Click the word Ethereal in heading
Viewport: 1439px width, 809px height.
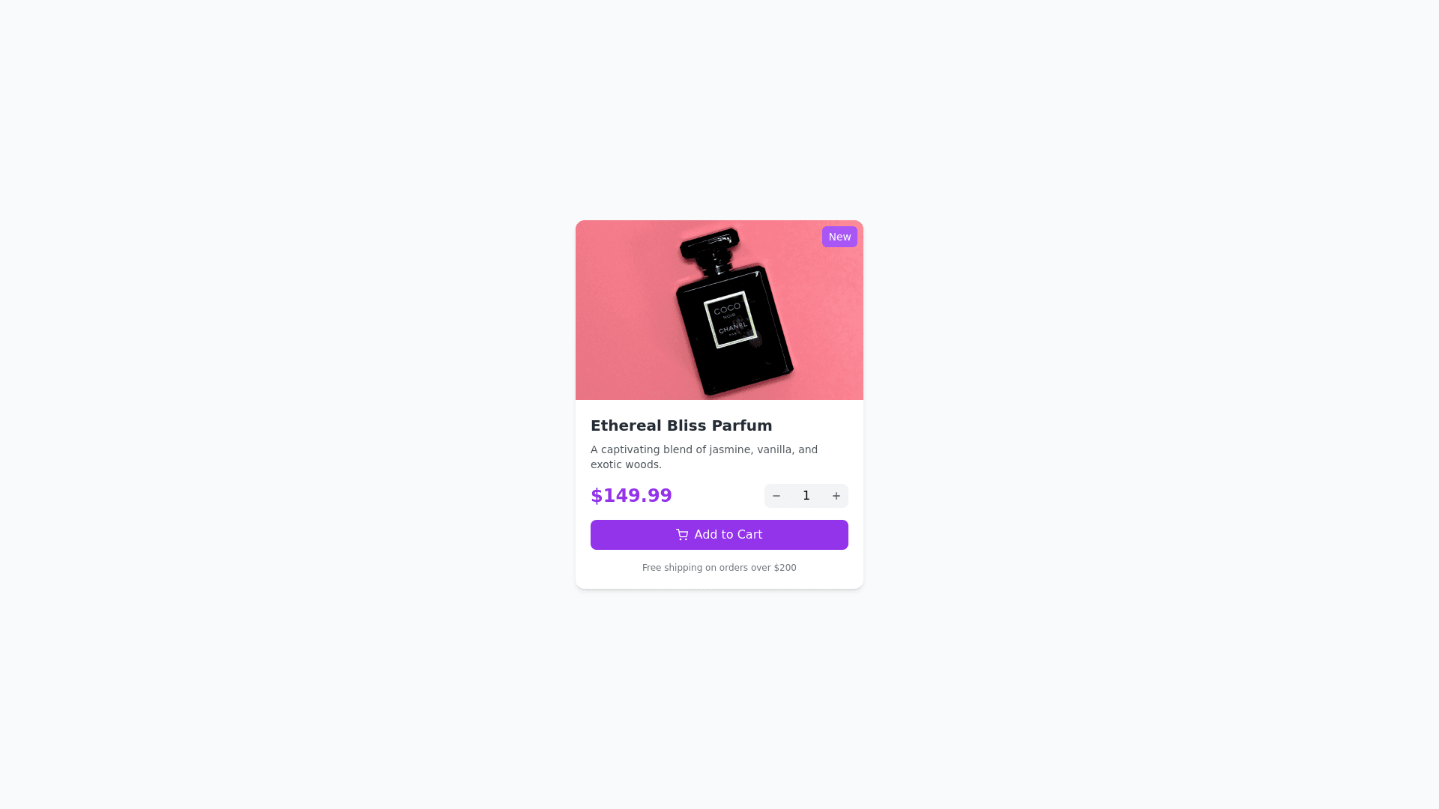click(626, 425)
